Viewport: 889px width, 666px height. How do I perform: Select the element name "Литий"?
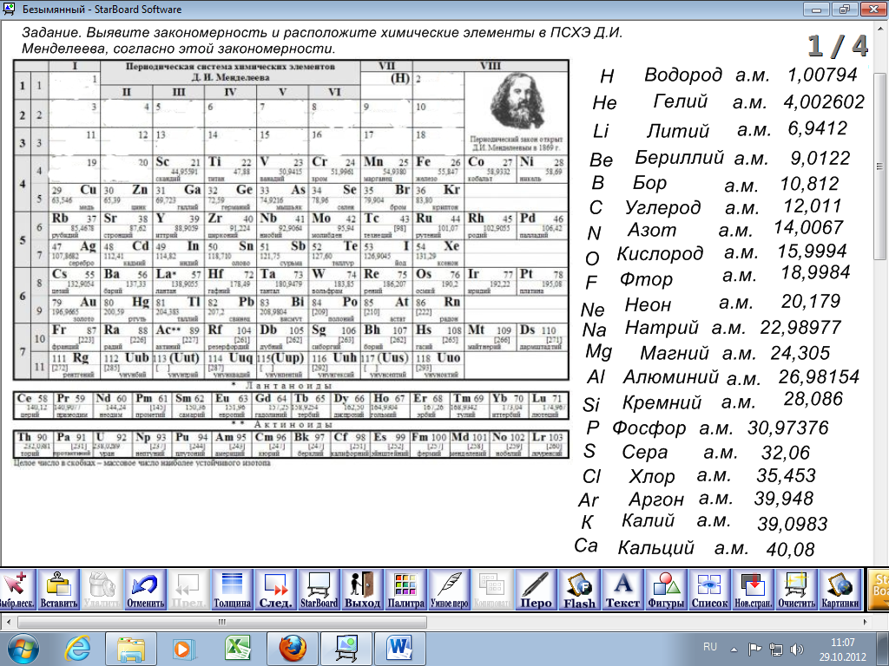678,130
